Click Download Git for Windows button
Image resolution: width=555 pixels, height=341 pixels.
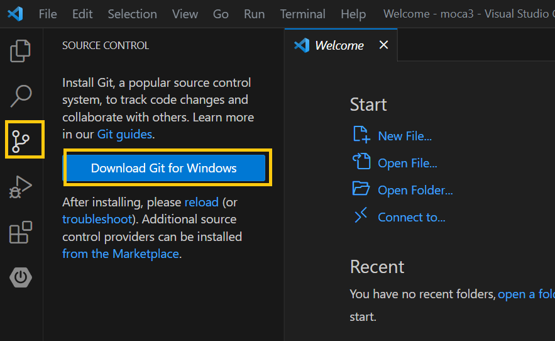164,167
